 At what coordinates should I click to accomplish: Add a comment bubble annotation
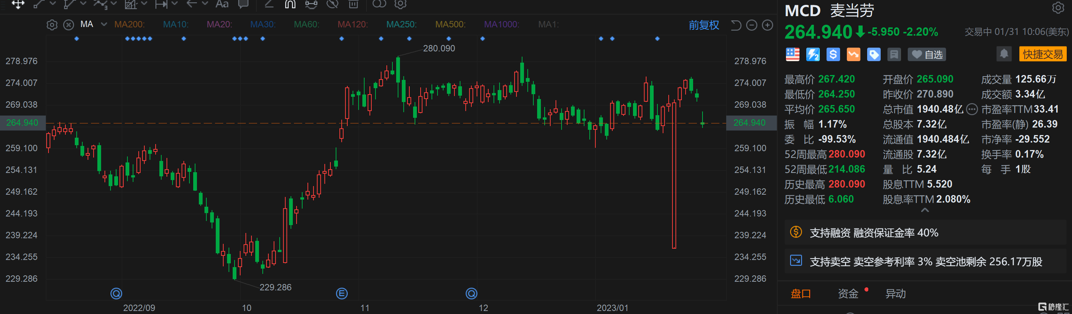[x=243, y=4]
